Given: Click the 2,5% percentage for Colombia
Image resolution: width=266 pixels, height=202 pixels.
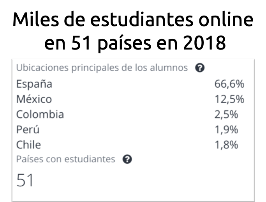Looking at the screenshot, I should (x=226, y=115).
